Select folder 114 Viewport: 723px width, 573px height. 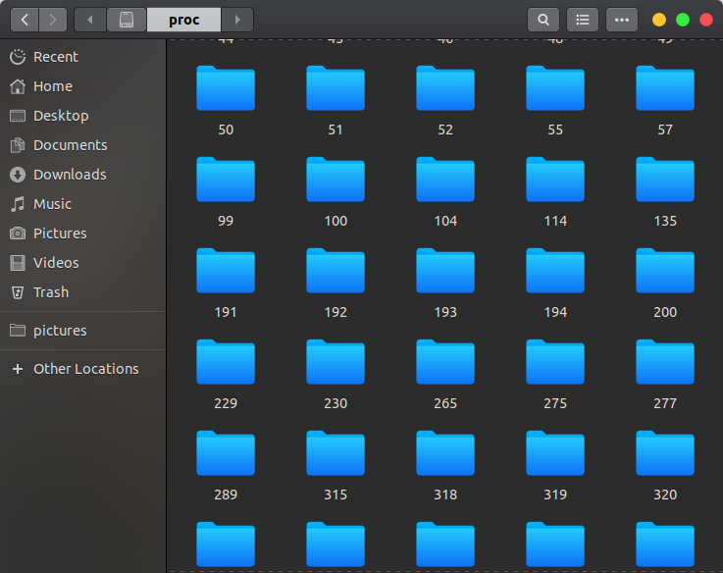[x=555, y=180]
